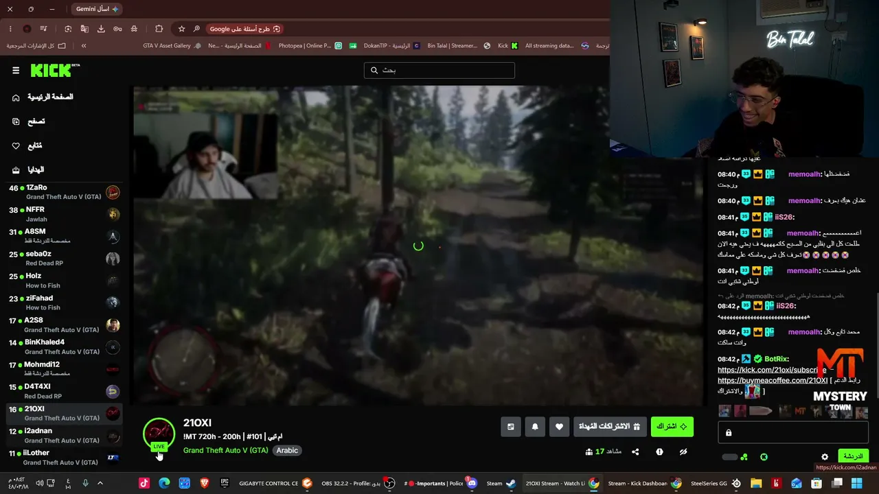Viewport: 879px width, 494px height.
Task: Open buymeacoffee.com/21OXI chat link
Action: tap(773, 381)
